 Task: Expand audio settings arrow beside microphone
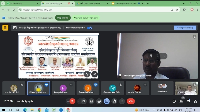point(67,101)
